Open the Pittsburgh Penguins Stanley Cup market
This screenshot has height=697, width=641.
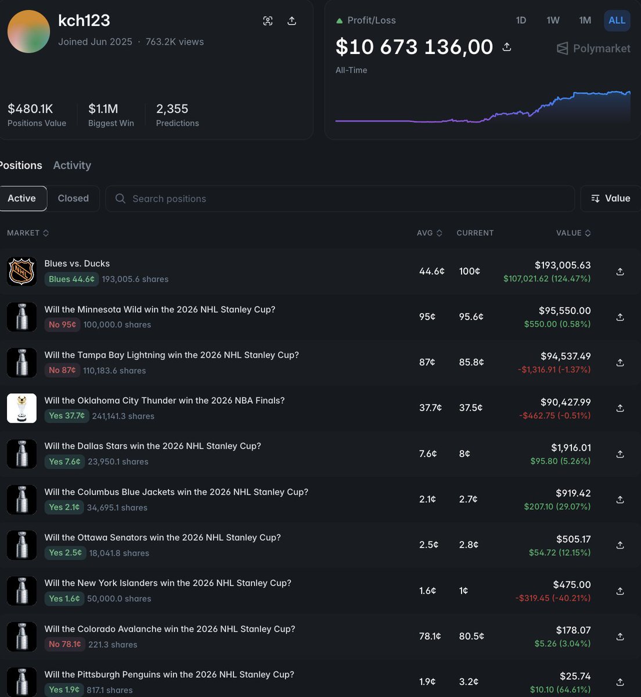169,674
